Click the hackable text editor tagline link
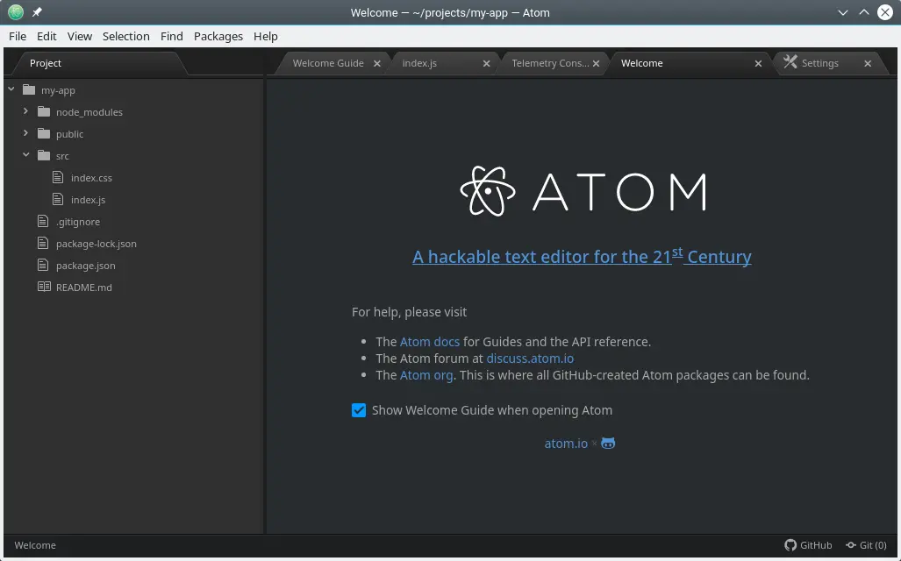This screenshot has height=561, width=901. (582, 256)
